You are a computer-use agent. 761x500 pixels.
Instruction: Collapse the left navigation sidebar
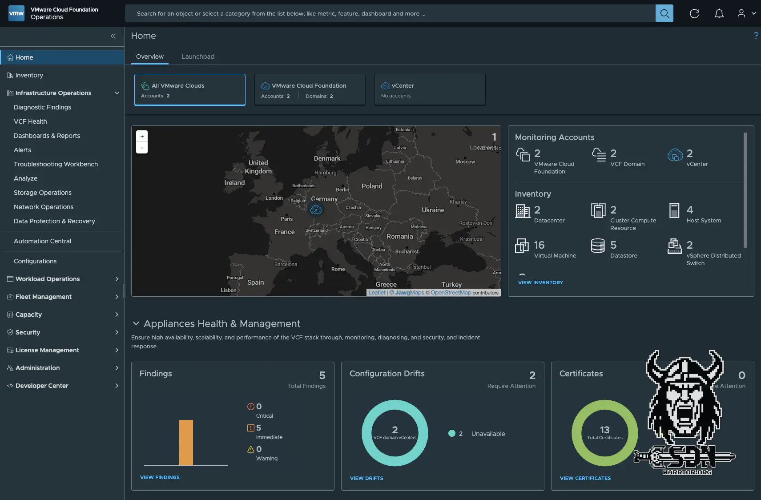pos(113,36)
